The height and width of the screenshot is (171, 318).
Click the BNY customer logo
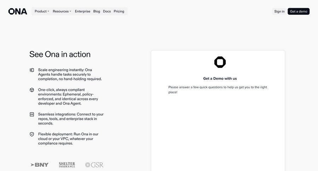click(x=40, y=165)
